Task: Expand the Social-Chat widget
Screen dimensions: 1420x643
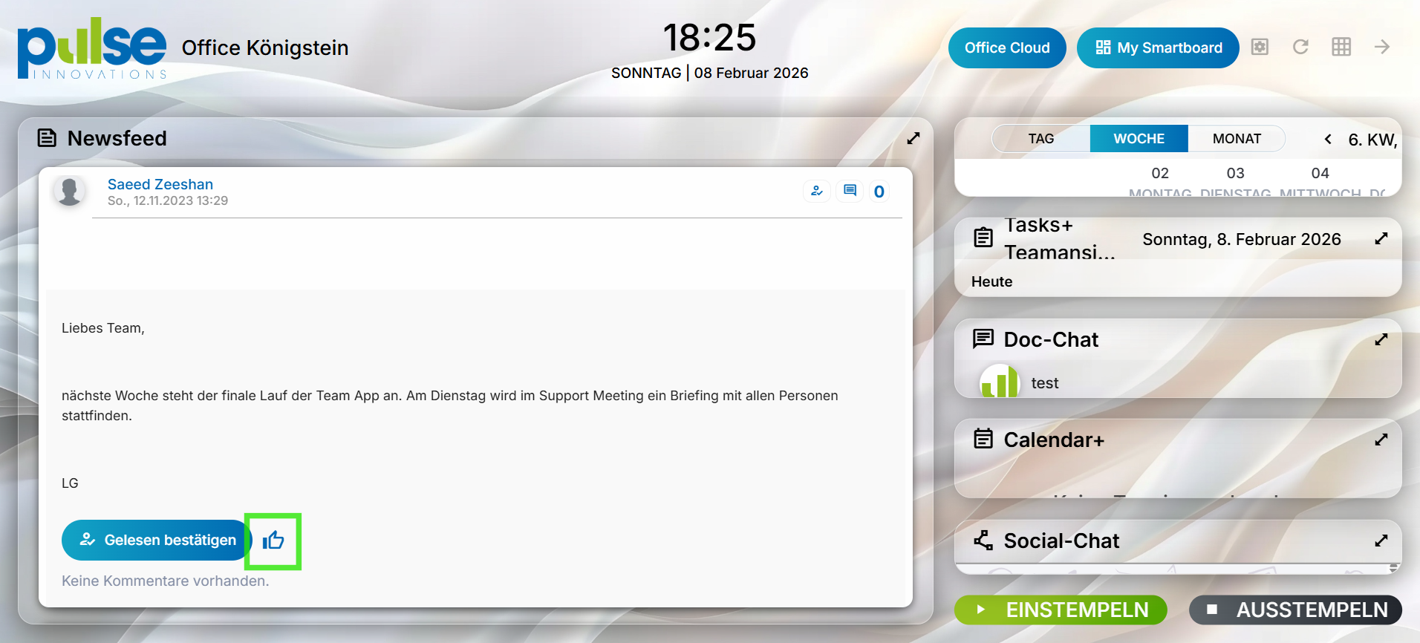Action: [x=1381, y=541]
